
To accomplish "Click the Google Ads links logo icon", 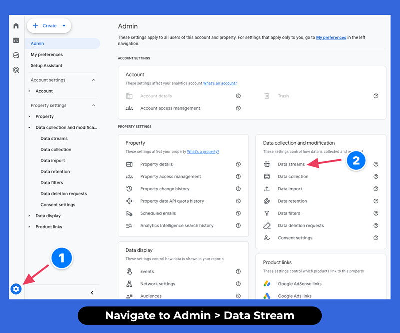I will (267, 296).
